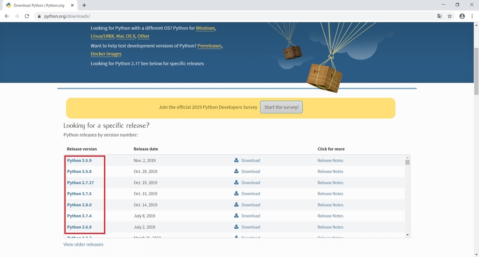Open the Chrome three-dot menu
This screenshot has height=257, width=479.
click(x=472, y=16)
